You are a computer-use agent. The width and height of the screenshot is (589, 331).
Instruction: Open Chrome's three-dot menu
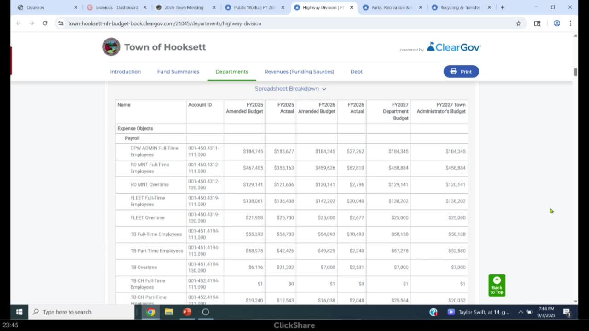pyautogui.click(x=570, y=23)
